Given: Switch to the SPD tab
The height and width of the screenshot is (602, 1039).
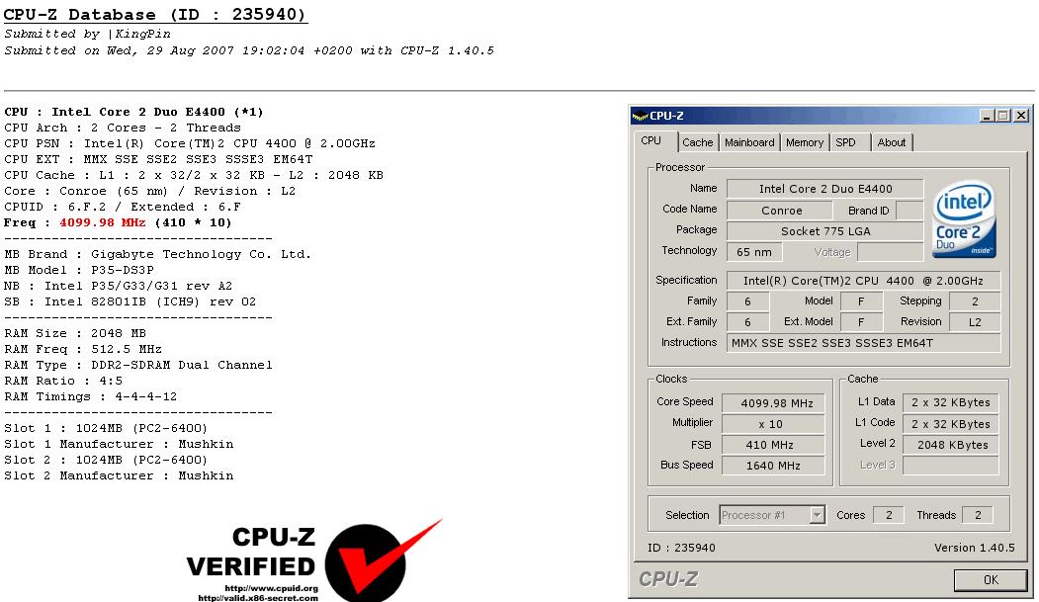Looking at the screenshot, I should coord(846,142).
